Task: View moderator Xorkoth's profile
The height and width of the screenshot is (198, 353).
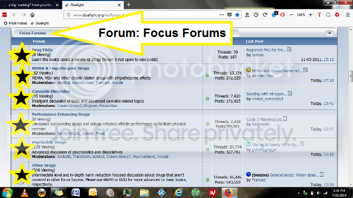Action: point(64,156)
